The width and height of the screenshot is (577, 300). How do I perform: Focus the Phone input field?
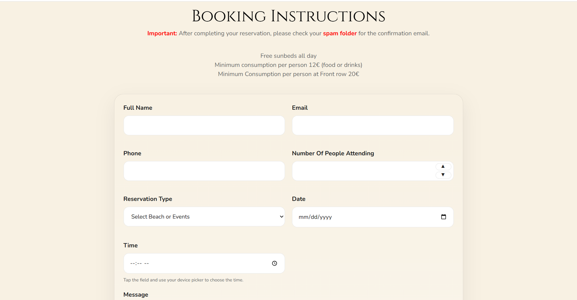point(204,171)
